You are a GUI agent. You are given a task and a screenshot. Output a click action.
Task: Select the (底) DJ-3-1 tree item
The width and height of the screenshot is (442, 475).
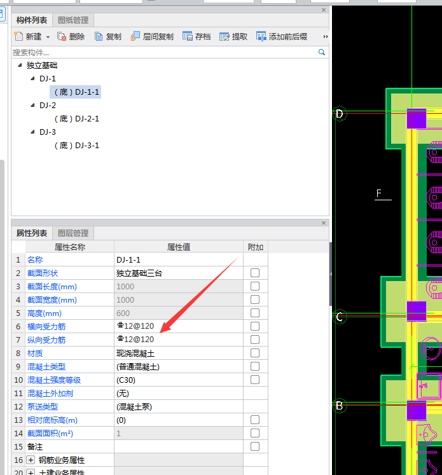77,146
